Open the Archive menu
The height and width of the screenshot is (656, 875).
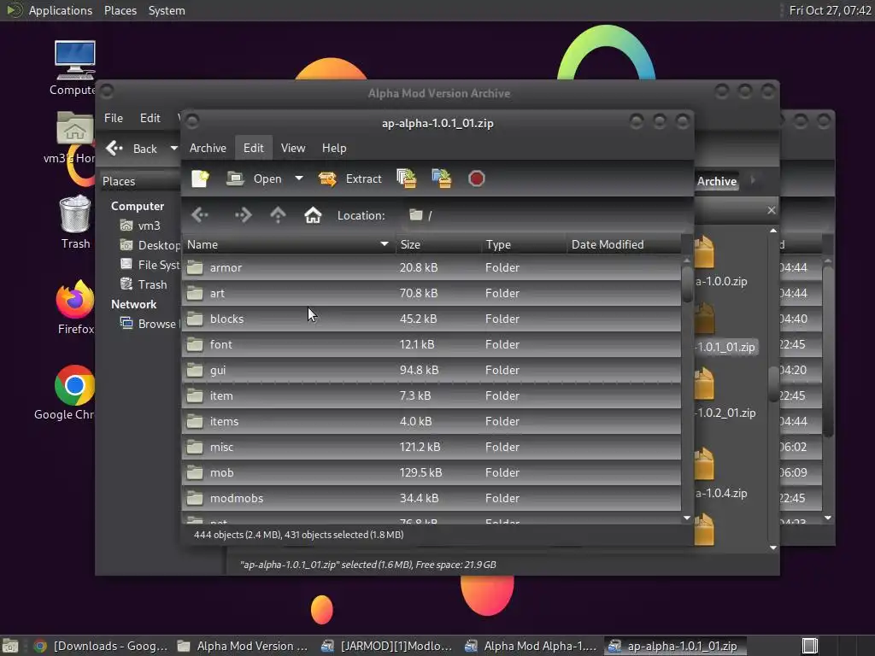[208, 148]
